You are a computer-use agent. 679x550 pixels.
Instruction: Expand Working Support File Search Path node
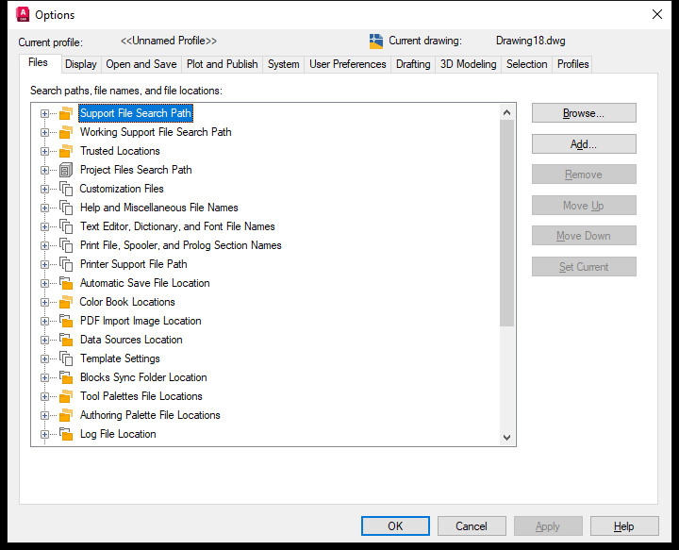[x=44, y=132]
